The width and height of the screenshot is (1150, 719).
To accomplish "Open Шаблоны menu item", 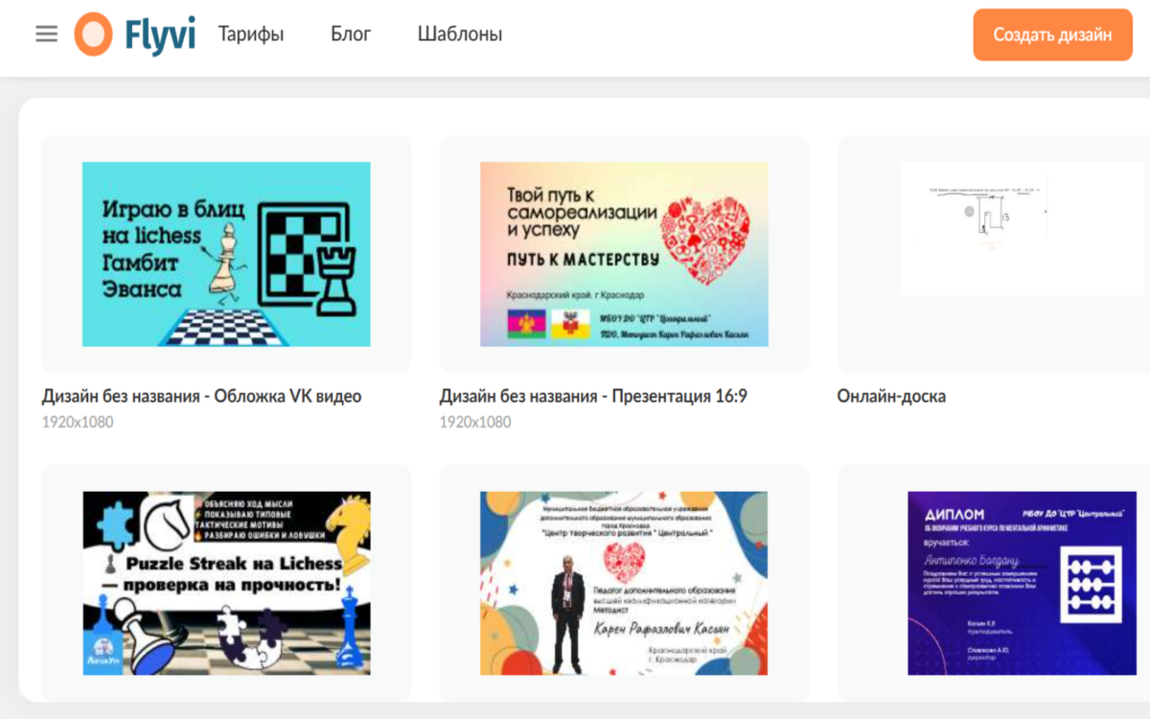I will pyautogui.click(x=460, y=35).
